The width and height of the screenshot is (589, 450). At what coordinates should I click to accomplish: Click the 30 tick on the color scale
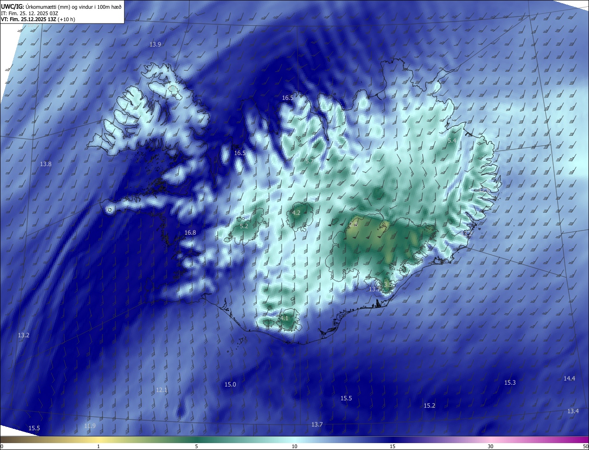click(491, 446)
